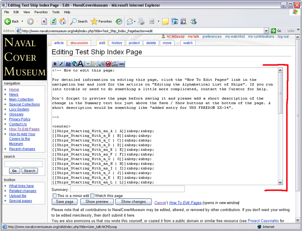
Task: Click the Print icon in the browser toolbar
Action: (x=141, y=22)
